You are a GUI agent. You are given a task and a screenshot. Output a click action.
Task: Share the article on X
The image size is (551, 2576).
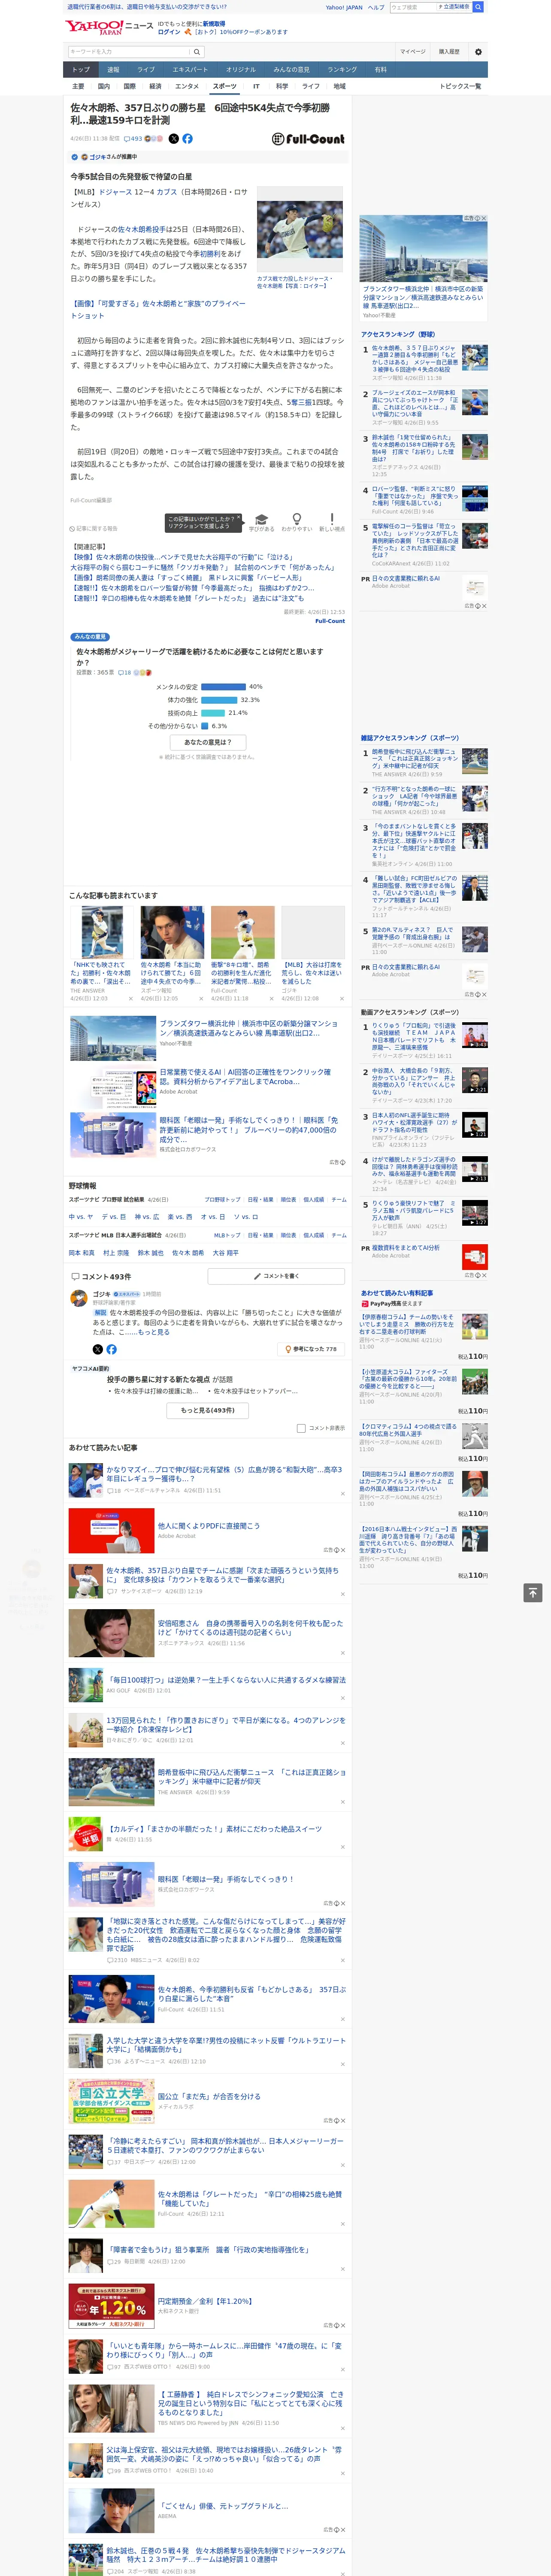tap(174, 139)
